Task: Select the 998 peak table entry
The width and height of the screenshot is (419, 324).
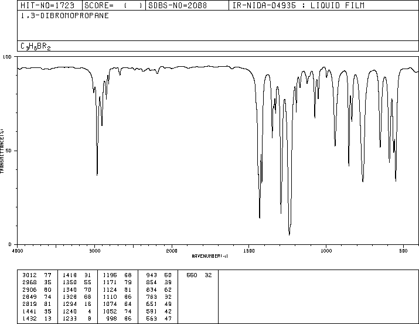Action: (x=119, y=318)
